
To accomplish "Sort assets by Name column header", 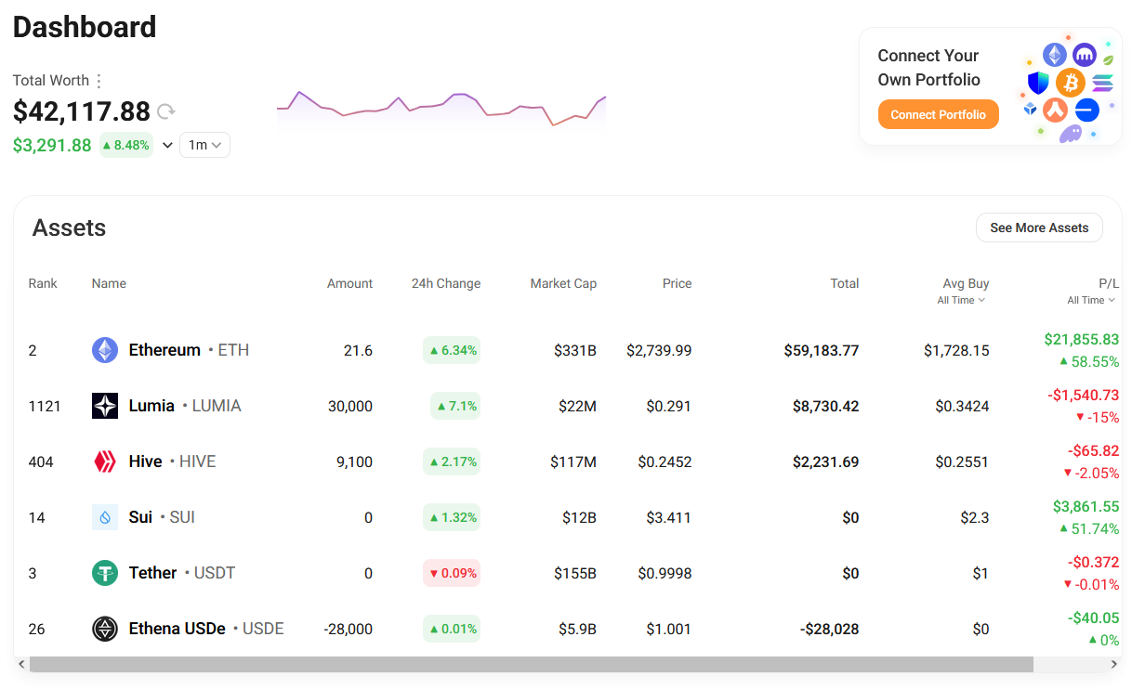I will point(109,283).
